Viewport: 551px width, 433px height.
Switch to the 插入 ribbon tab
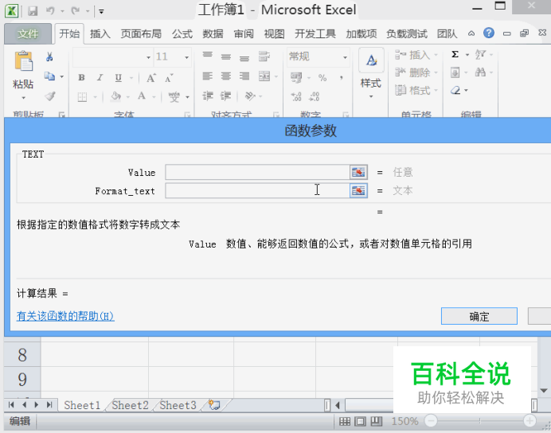100,33
